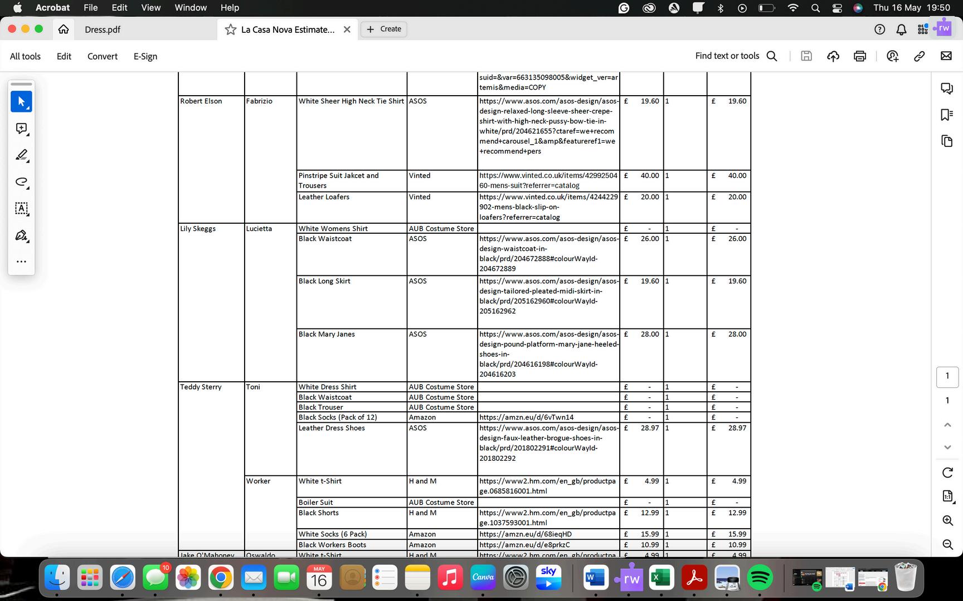This screenshot has width=963, height=601.
Task: Select the arrow selection tool
Action: [x=21, y=102]
